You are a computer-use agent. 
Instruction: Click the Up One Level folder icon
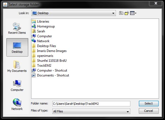coord(121,13)
